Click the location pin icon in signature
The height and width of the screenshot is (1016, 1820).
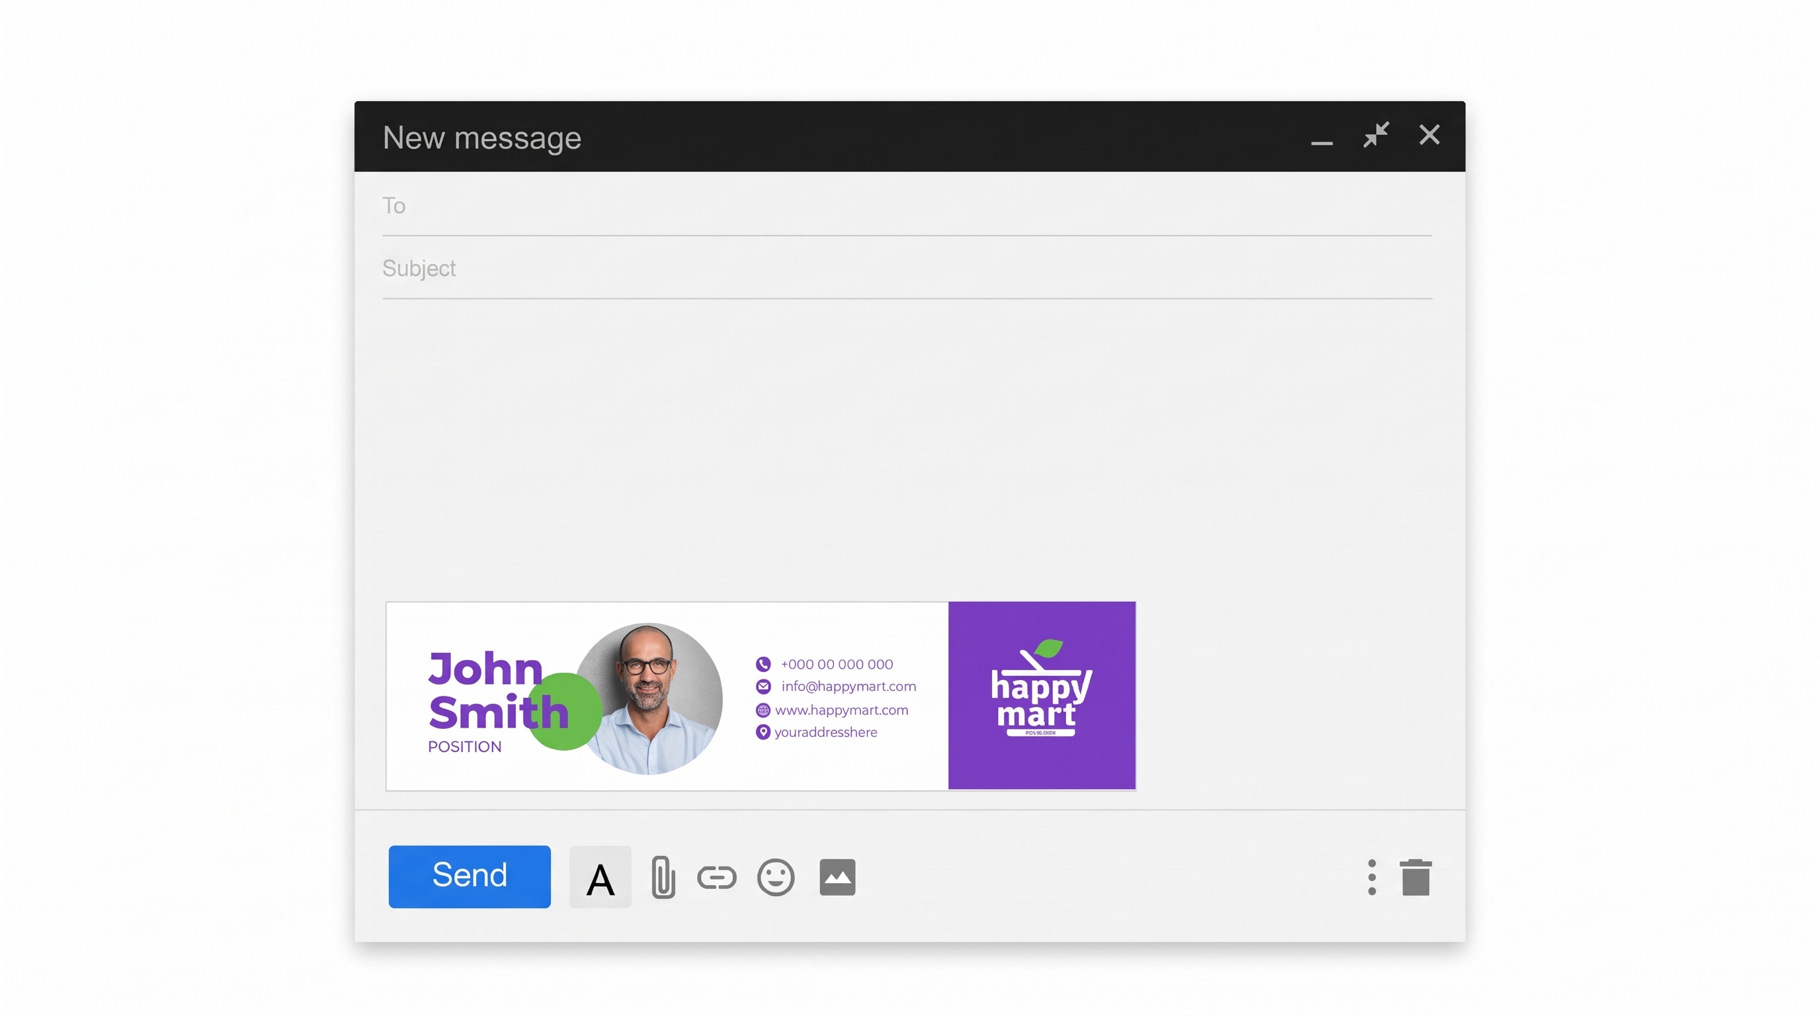point(763,732)
